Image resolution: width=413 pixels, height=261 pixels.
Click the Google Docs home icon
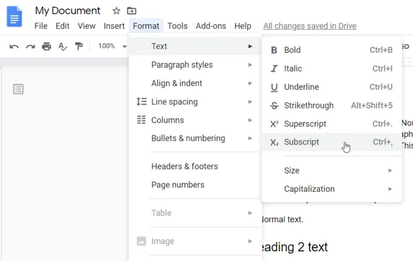pyautogui.click(x=14, y=16)
